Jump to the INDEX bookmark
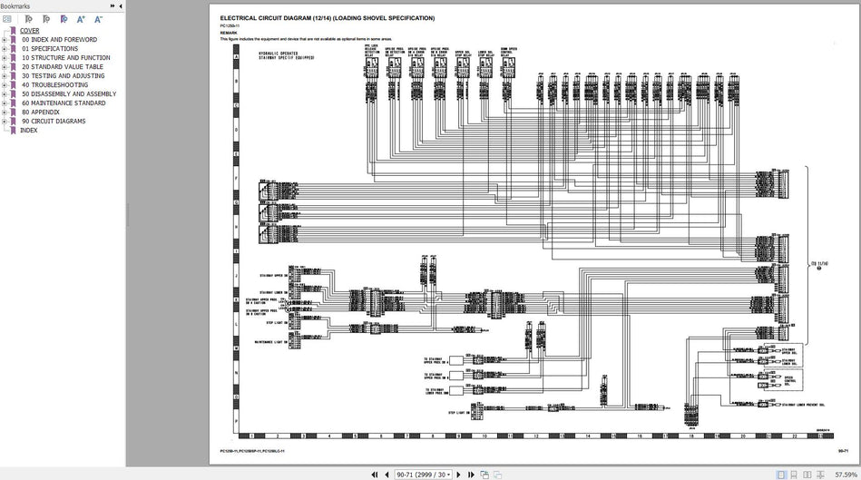 click(x=29, y=130)
